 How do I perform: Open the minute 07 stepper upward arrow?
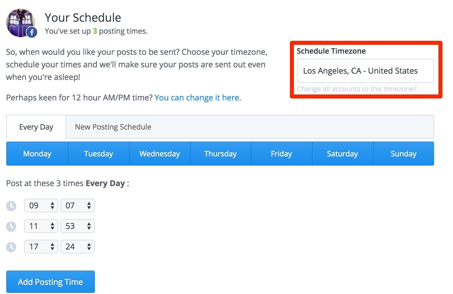click(89, 203)
